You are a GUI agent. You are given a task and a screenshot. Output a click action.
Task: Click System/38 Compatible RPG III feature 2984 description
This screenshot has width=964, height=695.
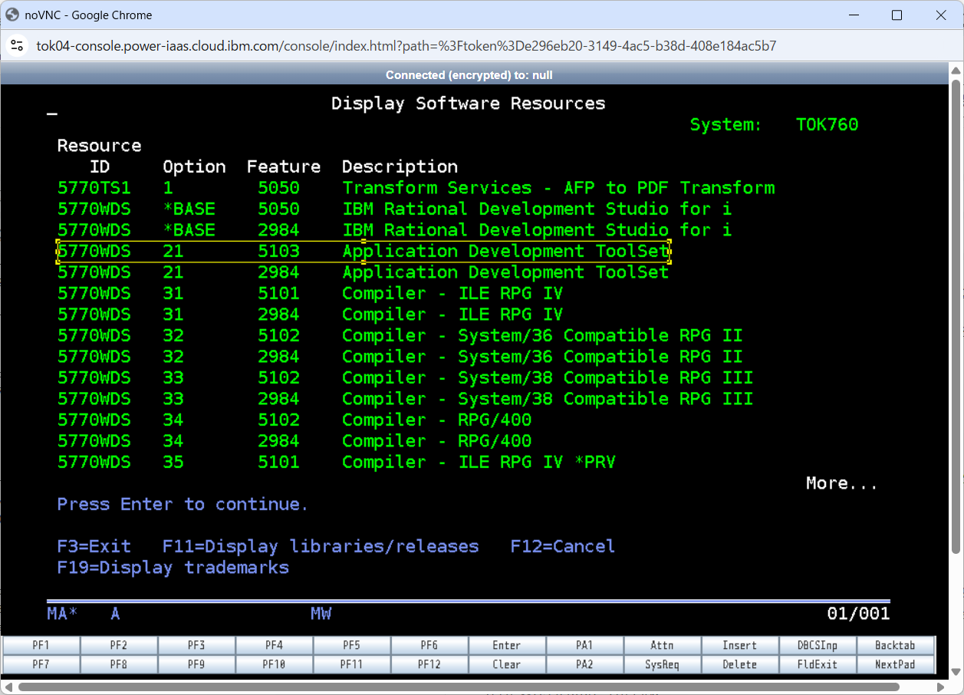[548, 399]
